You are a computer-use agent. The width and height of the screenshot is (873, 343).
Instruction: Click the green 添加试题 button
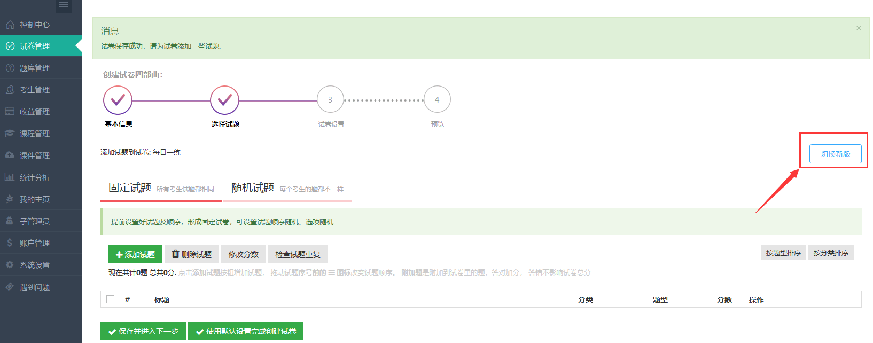(x=135, y=254)
